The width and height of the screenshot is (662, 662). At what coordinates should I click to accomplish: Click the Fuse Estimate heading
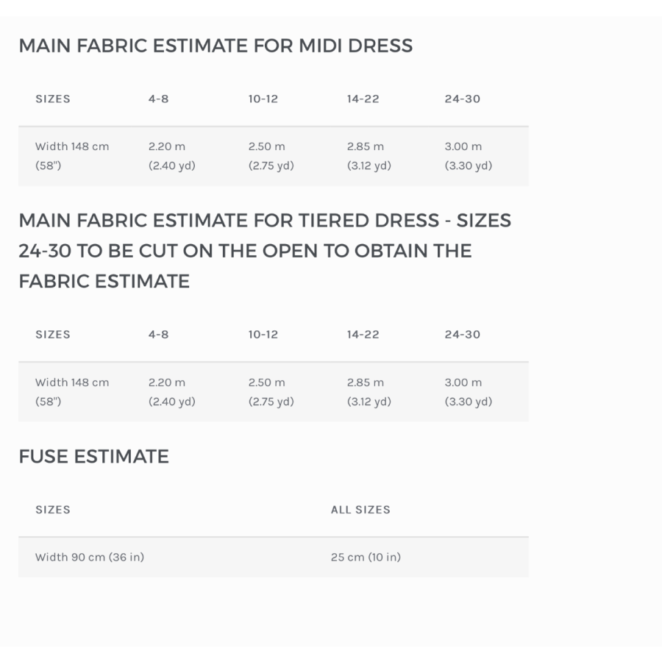point(93,456)
